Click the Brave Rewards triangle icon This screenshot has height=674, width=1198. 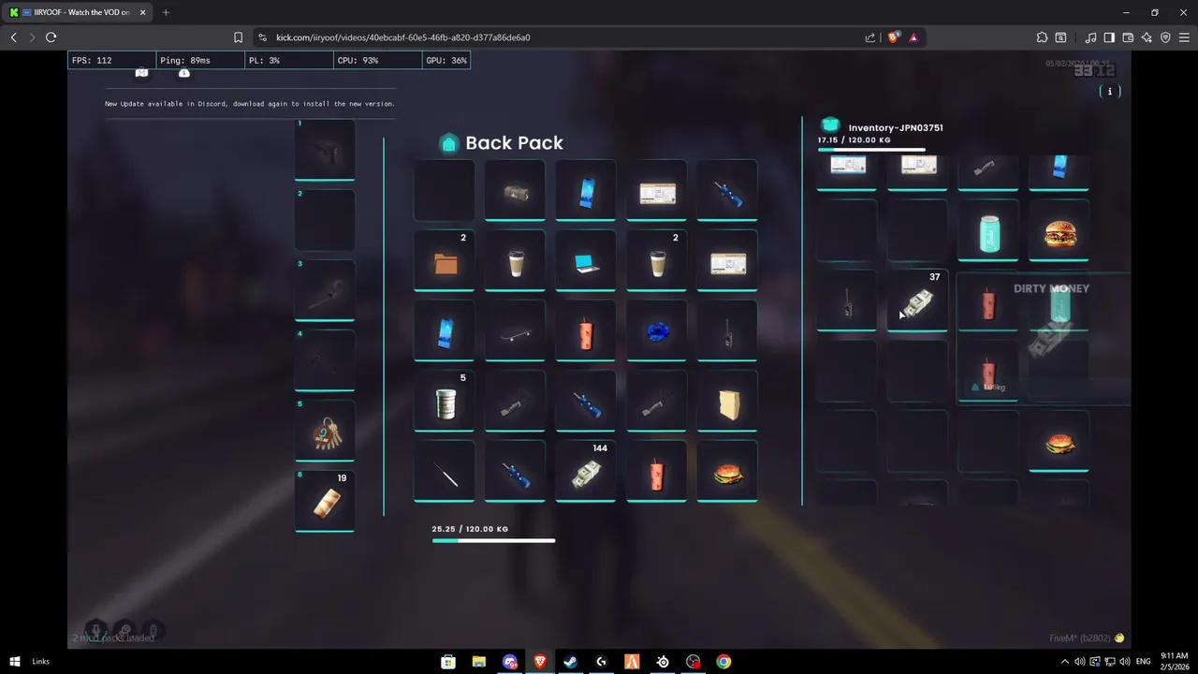913,37
